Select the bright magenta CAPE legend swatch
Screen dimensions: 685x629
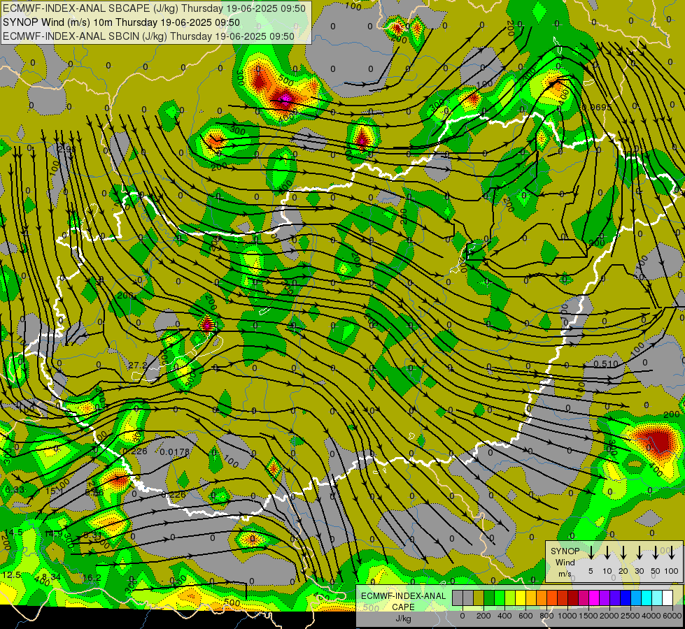pos(594,598)
